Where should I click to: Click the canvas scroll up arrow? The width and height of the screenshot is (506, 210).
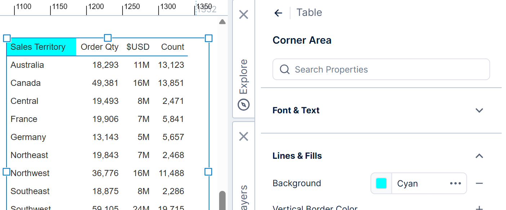pyautogui.click(x=222, y=22)
